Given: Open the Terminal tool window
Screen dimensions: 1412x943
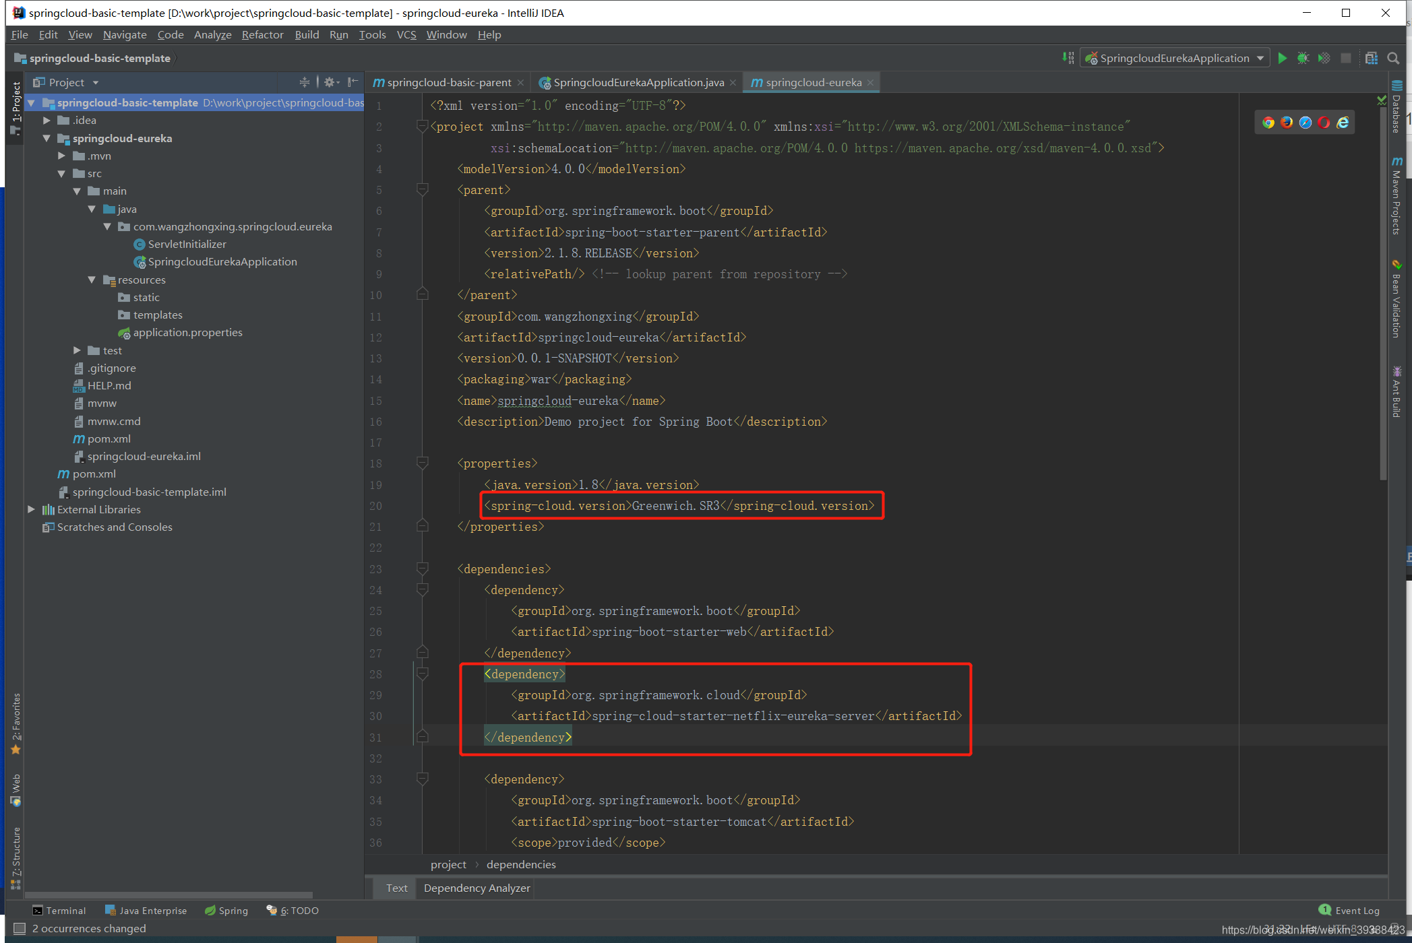Looking at the screenshot, I should [60, 911].
